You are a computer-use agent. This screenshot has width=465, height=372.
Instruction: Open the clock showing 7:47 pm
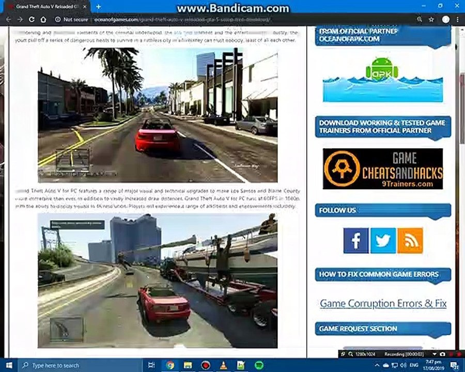click(435, 365)
